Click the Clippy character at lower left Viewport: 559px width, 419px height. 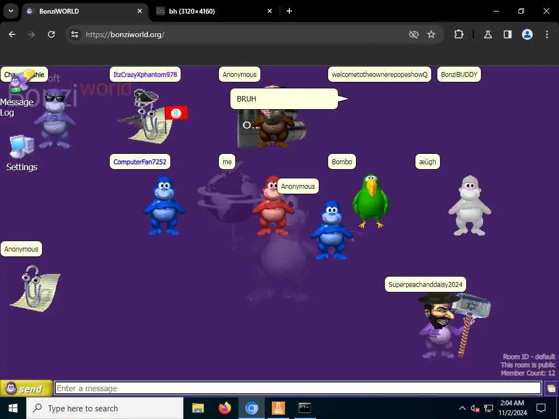click(x=35, y=289)
